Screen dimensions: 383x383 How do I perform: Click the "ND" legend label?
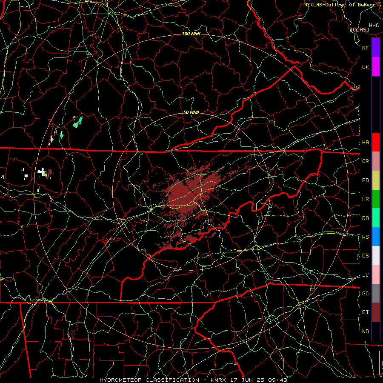pyautogui.click(x=365, y=332)
